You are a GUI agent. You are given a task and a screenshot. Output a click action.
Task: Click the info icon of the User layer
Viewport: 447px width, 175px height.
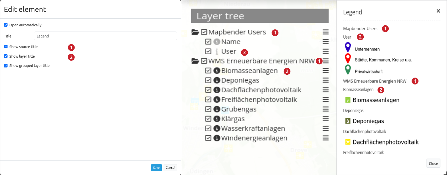point(217,51)
